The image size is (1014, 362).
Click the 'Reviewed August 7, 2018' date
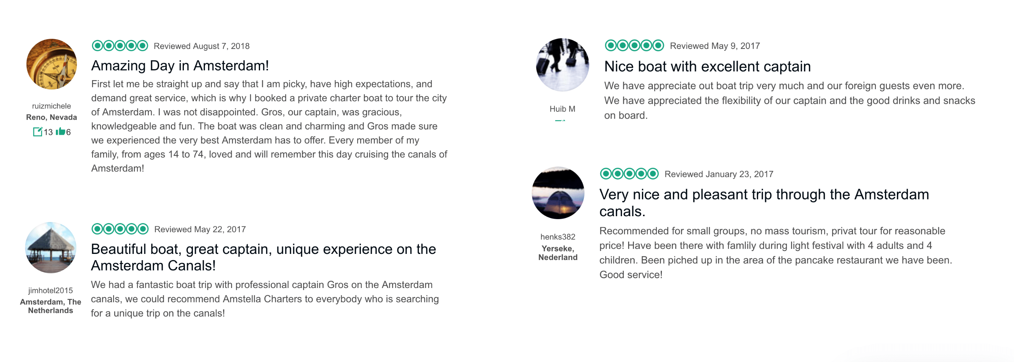pos(202,46)
